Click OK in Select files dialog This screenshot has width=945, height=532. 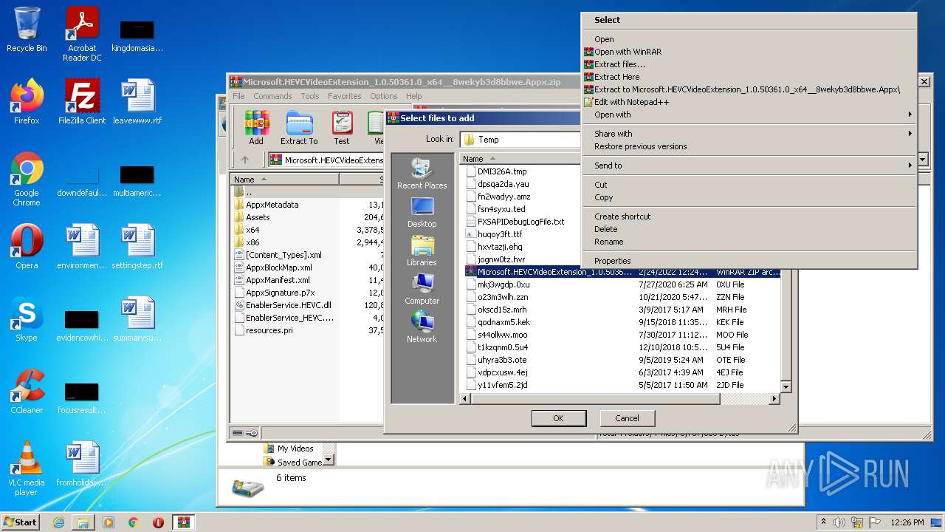[x=558, y=418]
